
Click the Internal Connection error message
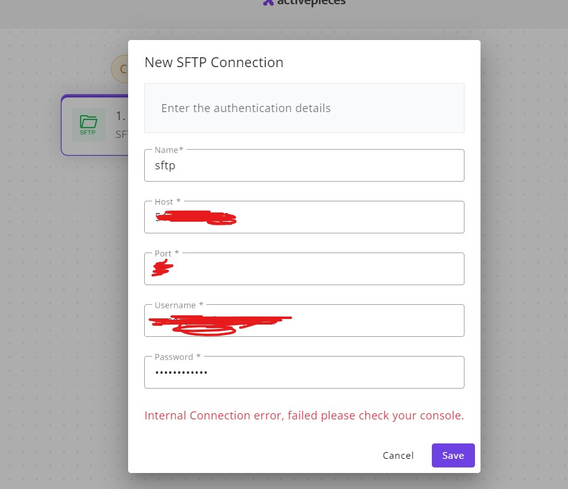[x=304, y=416]
